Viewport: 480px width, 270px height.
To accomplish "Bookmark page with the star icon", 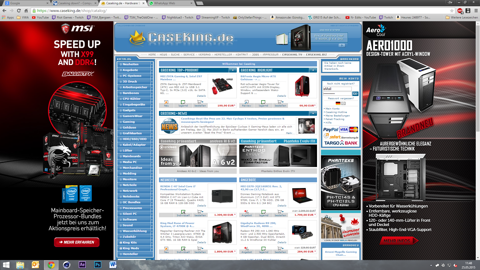I will click(452, 10).
